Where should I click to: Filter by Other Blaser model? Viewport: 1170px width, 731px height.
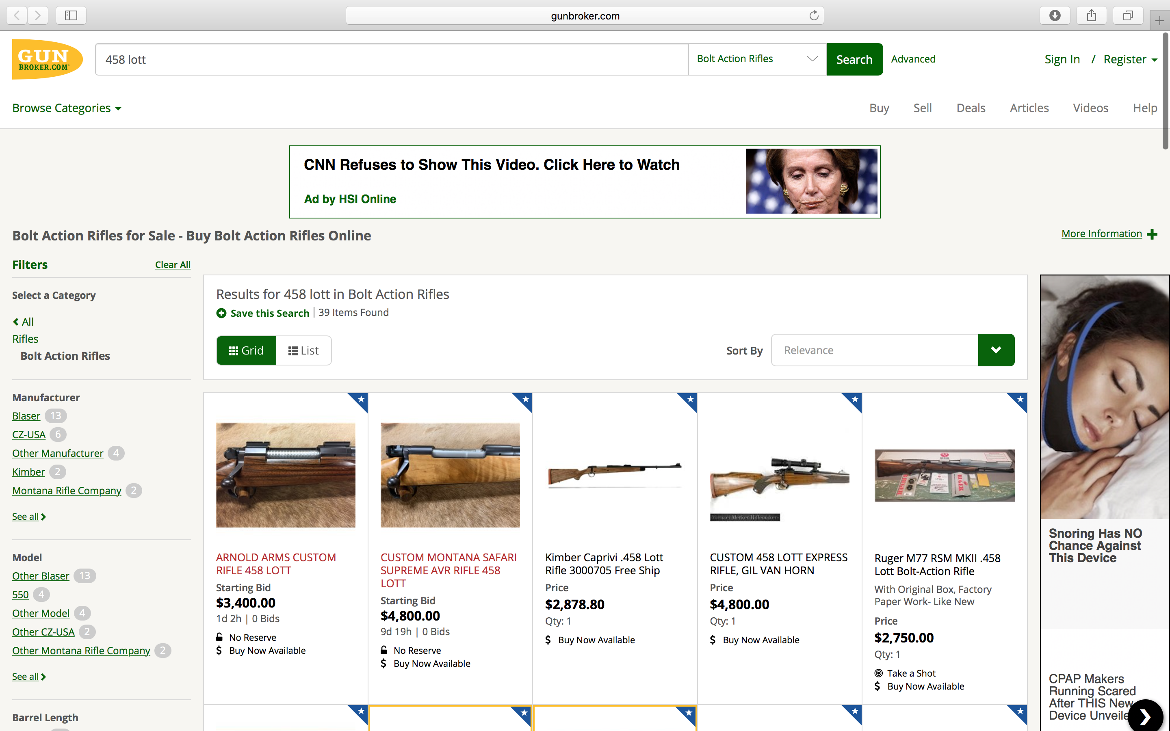point(41,576)
